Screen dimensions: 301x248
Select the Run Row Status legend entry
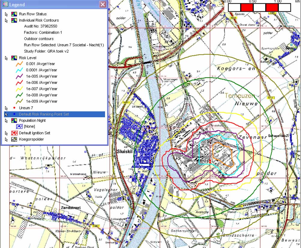point(33,14)
